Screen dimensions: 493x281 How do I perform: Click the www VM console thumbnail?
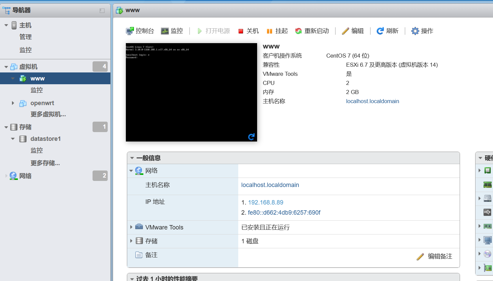click(x=191, y=92)
